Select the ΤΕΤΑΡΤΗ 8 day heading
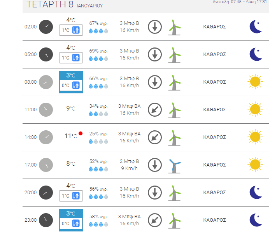 coord(50,5)
